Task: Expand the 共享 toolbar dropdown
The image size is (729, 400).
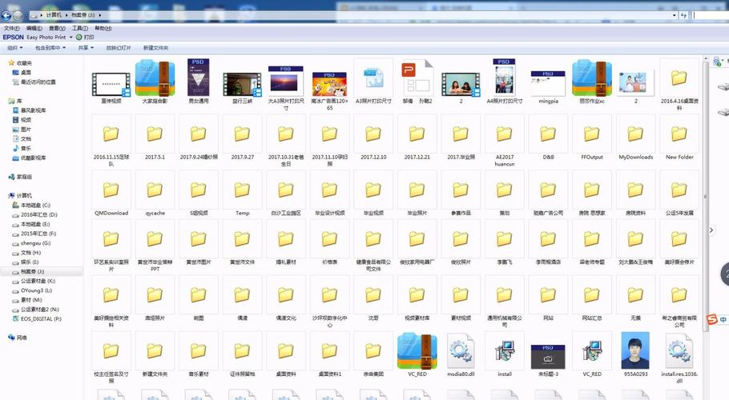Action: pyautogui.click(x=86, y=48)
